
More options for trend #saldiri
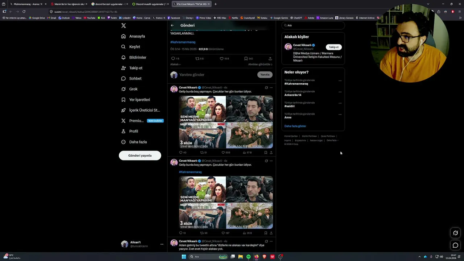pyautogui.click(x=340, y=103)
